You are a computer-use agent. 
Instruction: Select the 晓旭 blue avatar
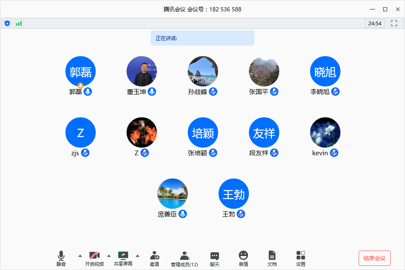point(325,71)
